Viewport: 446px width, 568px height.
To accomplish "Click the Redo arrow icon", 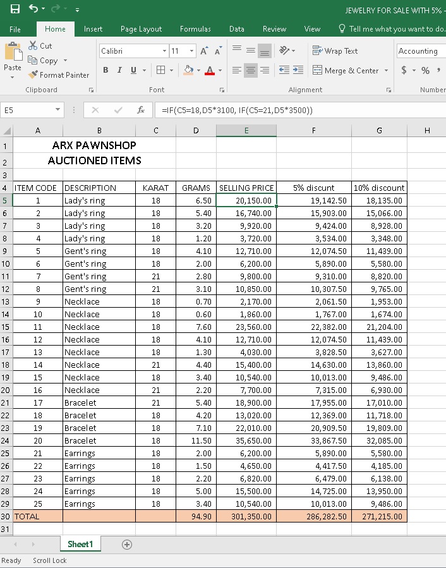I will pyautogui.click(x=56, y=8).
